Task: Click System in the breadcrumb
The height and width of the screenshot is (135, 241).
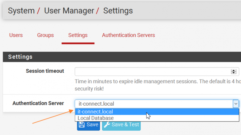Action: pos(21,11)
